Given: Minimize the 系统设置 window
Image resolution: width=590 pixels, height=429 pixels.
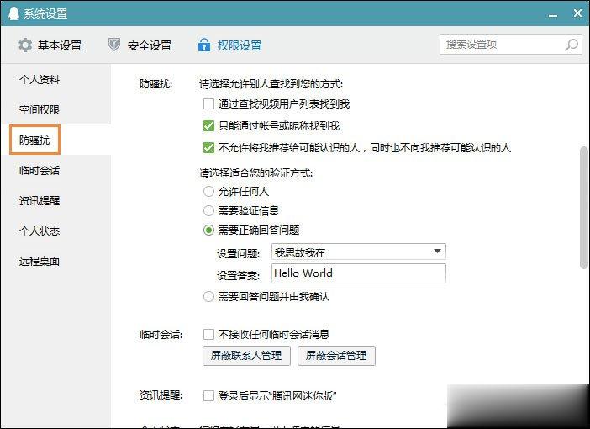Looking at the screenshot, I should pos(553,15).
